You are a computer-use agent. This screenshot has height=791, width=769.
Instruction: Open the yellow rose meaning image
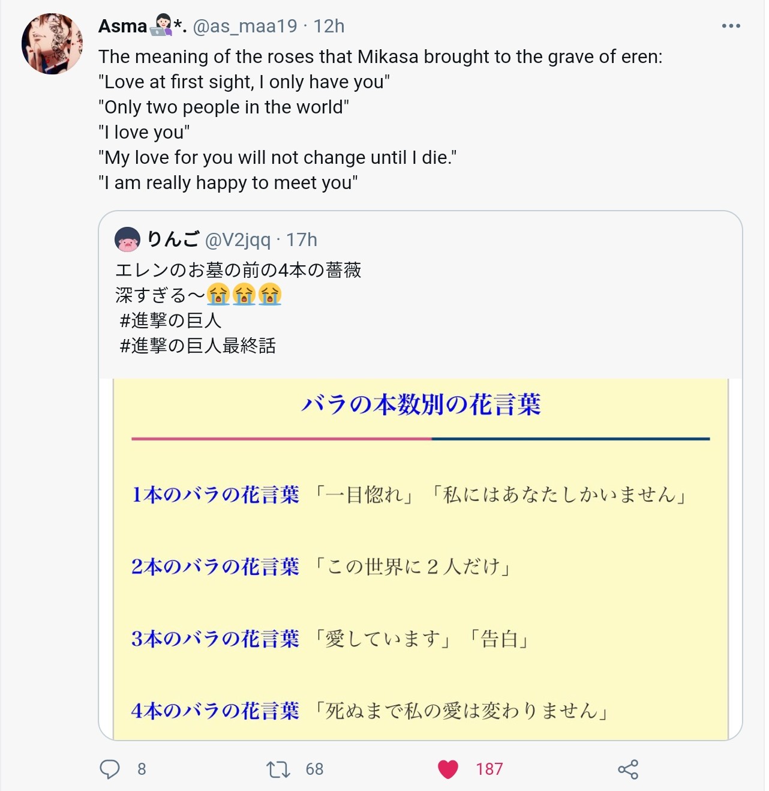(420, 558)
